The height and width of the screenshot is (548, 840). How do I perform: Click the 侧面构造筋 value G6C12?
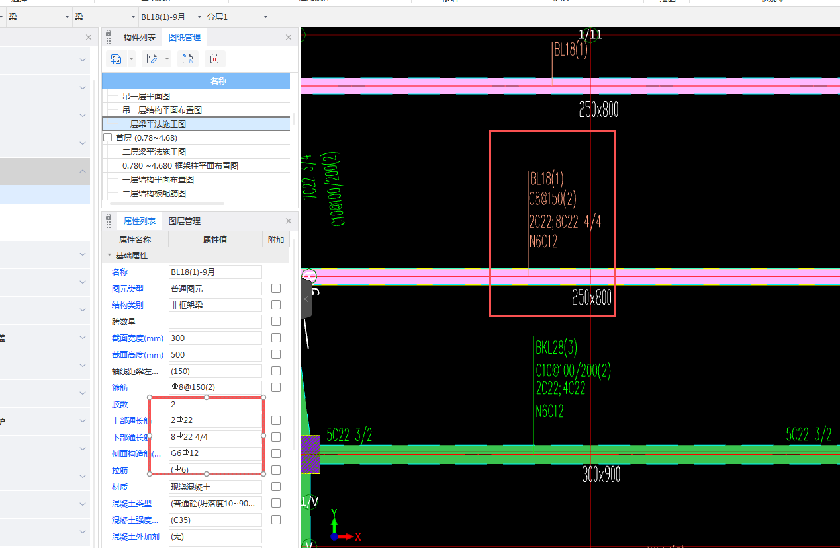click(215, 453)
